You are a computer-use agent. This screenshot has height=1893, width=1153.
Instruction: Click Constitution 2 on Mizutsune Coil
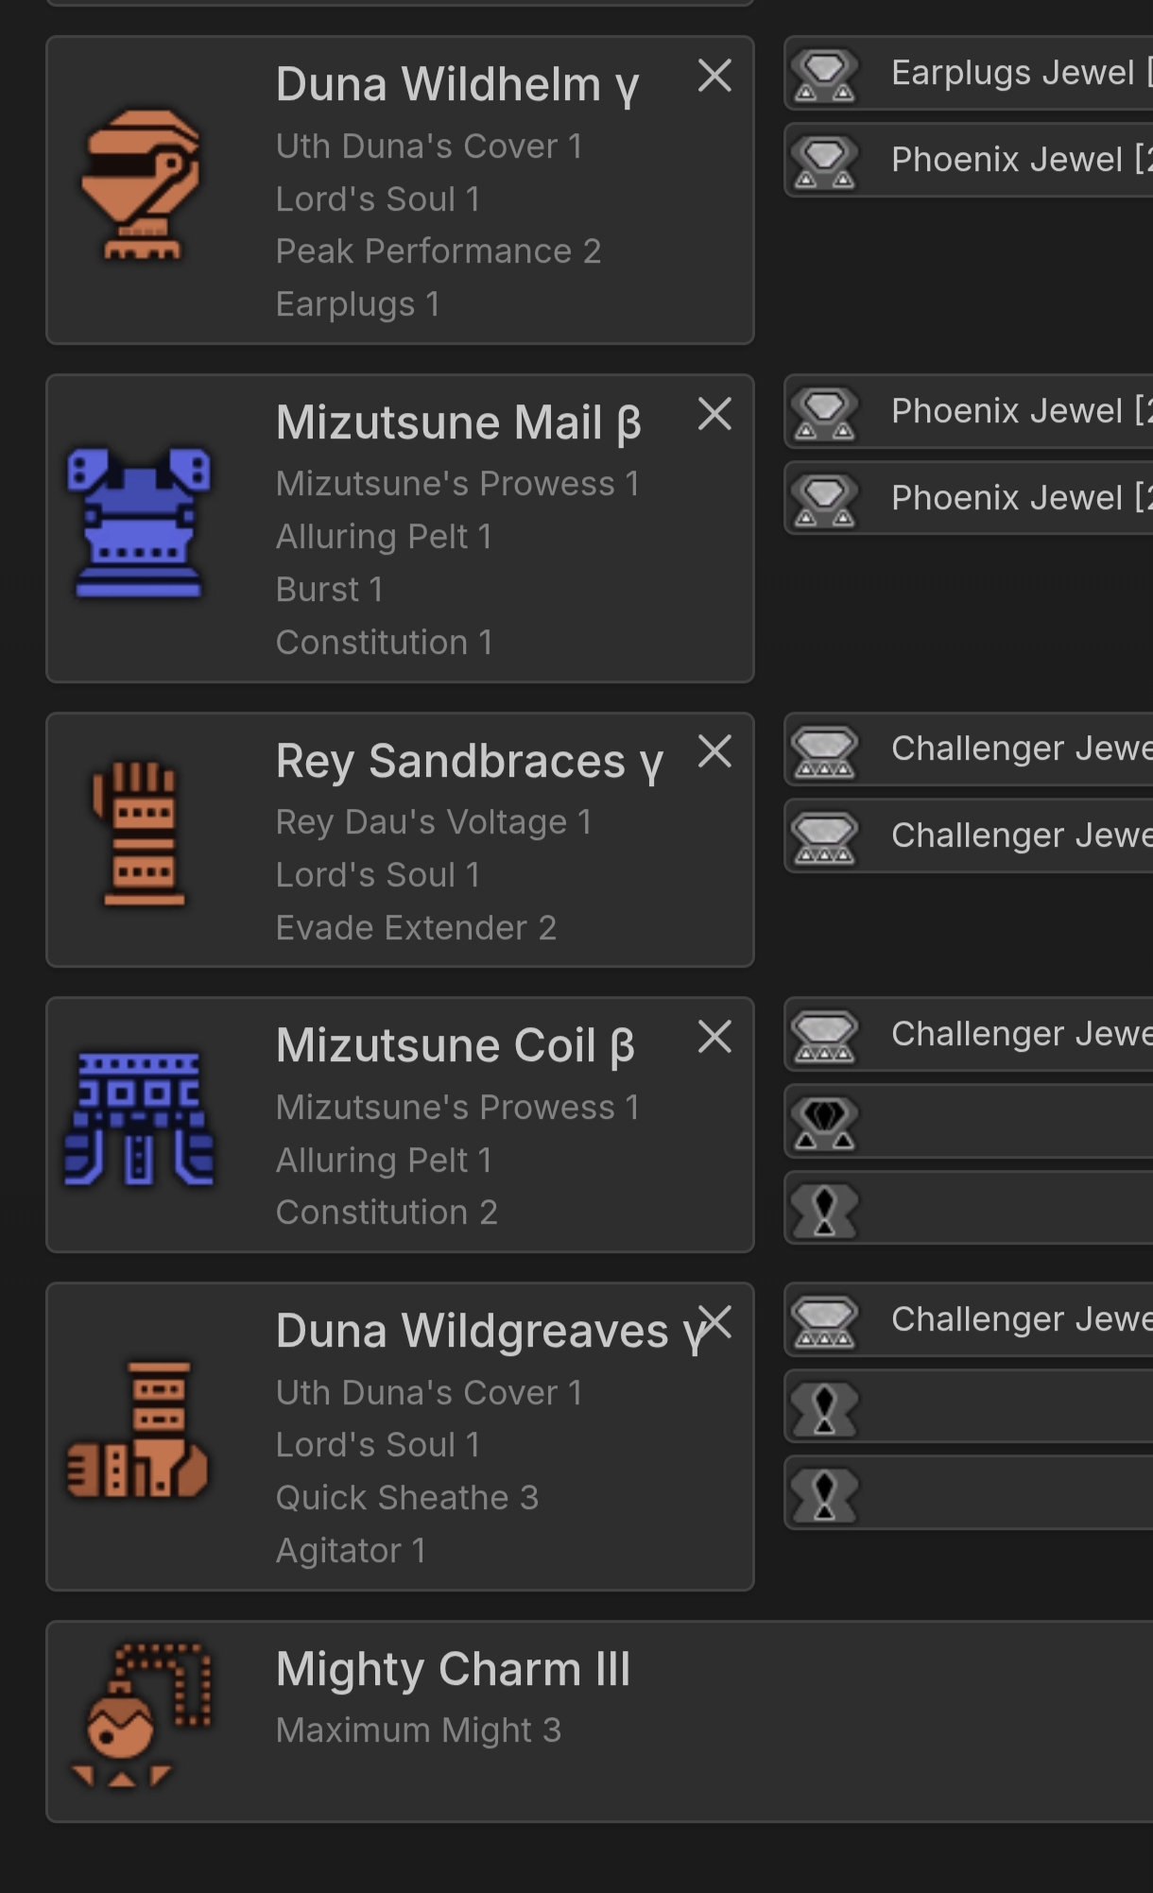point(387,1213)
